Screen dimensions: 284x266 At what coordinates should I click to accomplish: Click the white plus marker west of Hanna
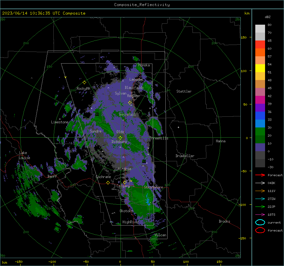[178, 127]
